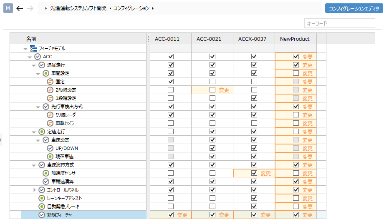Expand the コントロールパネル node
This screenshot has height=224, width=384.
[x=35, y=190]
